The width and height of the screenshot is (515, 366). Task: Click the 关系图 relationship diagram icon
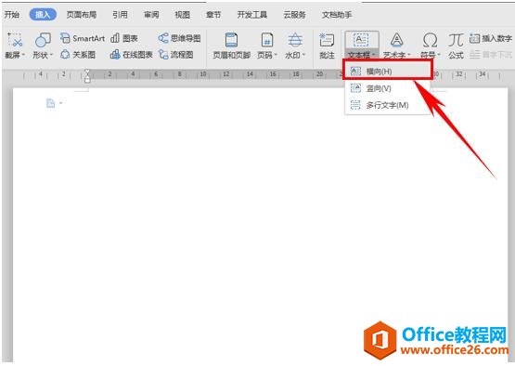click(78, 55)
